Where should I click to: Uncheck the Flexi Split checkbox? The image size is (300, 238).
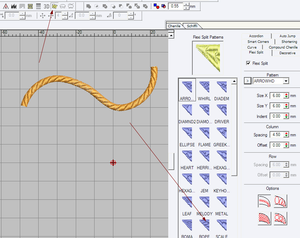[248, 63]
